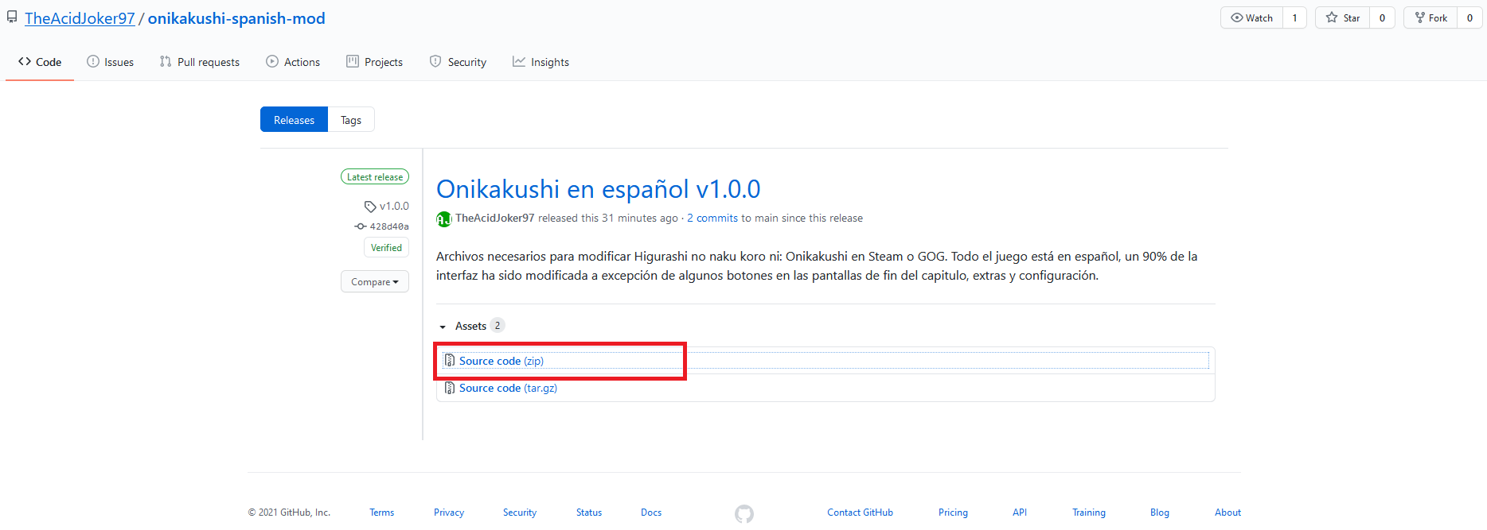Viewport: 1487px width, 530px height.
Task: Click the star count 0
Action: click(x=1383, y=17)
